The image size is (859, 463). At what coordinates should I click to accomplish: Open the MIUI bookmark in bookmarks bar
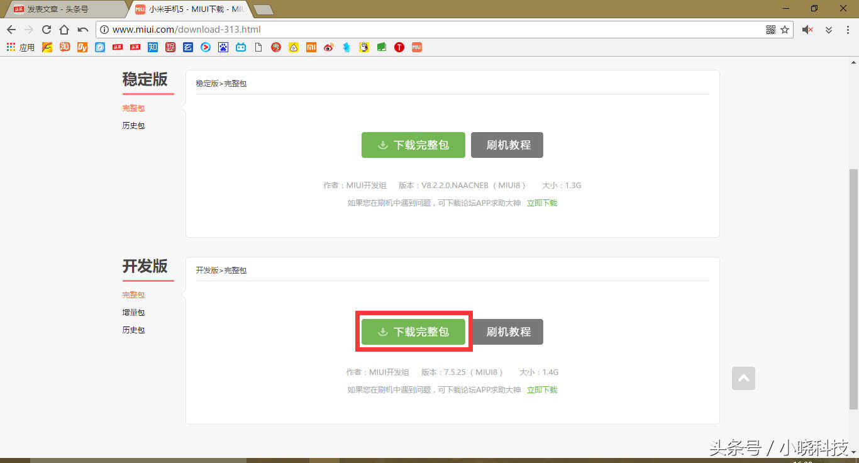tap(417, 47)
